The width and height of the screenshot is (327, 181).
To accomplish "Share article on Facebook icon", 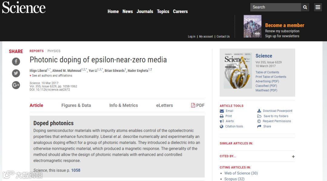I will (x=16, y=61).
